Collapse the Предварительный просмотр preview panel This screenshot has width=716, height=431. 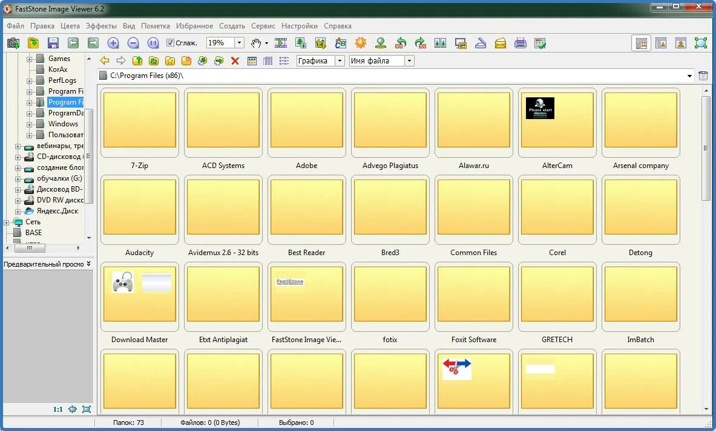pos(88,264)
